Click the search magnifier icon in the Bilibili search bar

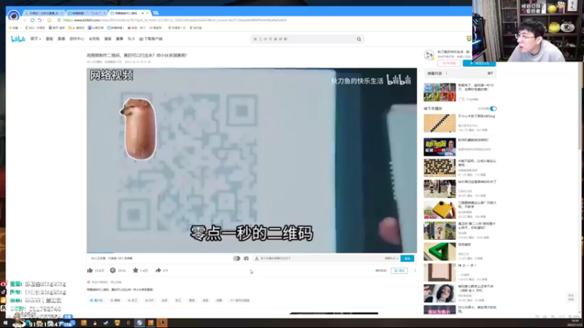click(x=358, y=39)
